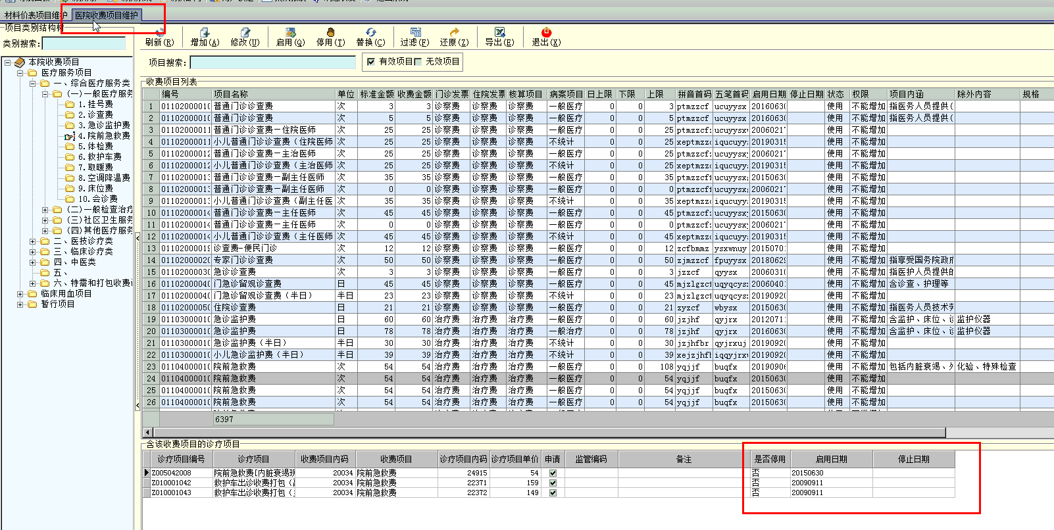Collapse the (一)一般医疗服务 node
This screenshot has height=530, width=1054.
tap(45, 94)
